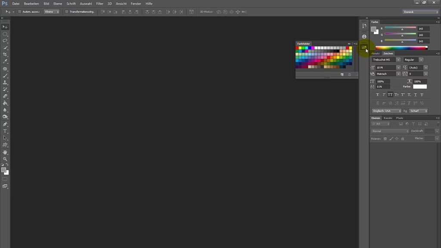Click the white Farbe text color swatch
This screenshot has height=248, width=441.
[x=419, y=87]
